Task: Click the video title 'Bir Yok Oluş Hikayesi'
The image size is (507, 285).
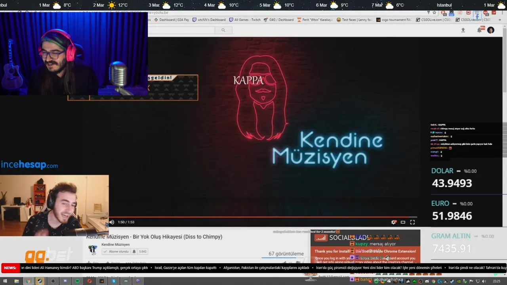Action: [x=154, y=237]
